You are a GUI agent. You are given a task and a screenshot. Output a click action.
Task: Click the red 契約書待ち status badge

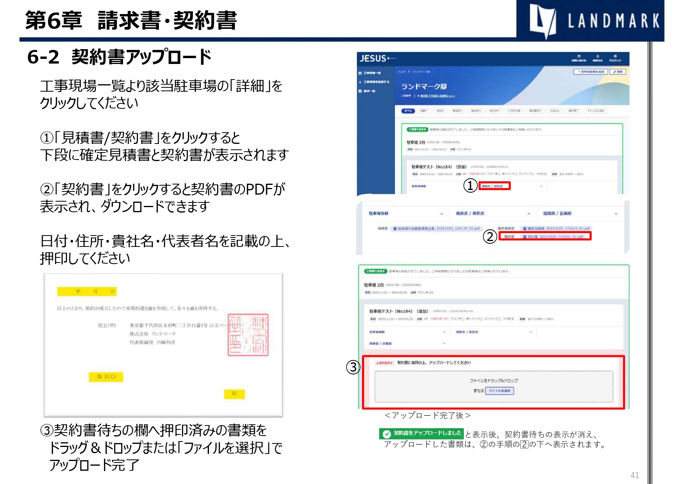[x=385, y=363]
